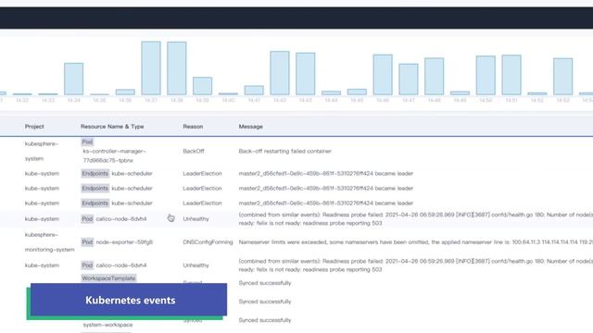Select the histogram bar at 14:50

(486, 76)
